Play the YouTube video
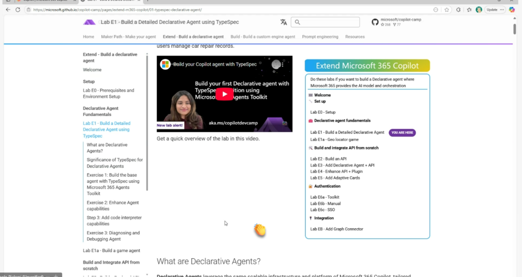The width and height of the screenshot is (522, 277). [x=225, y=94]
